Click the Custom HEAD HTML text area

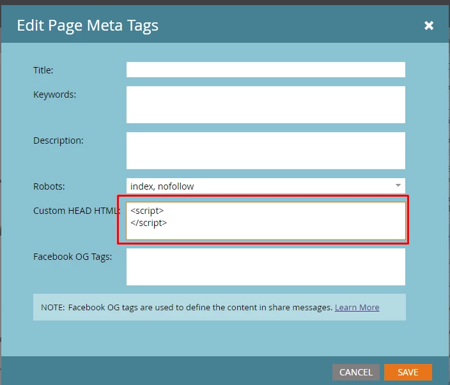coord(266,221)
